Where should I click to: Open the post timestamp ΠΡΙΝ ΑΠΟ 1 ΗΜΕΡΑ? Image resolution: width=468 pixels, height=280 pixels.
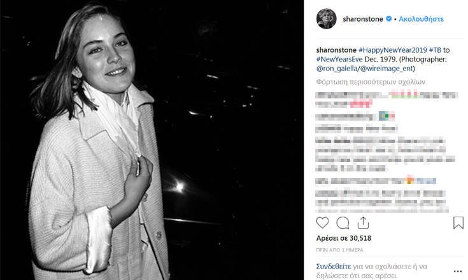point(339,250)
